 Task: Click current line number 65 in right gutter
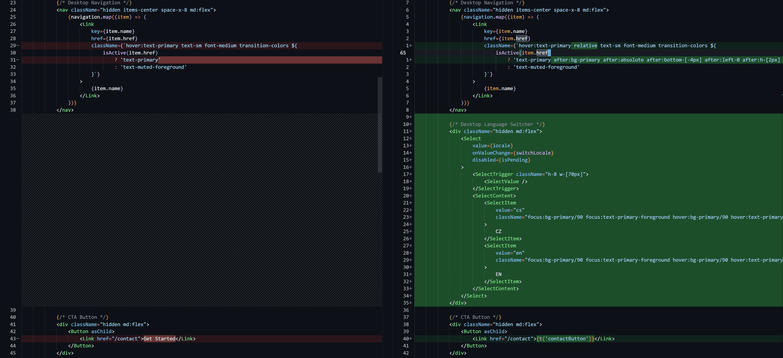coord(403,53)
